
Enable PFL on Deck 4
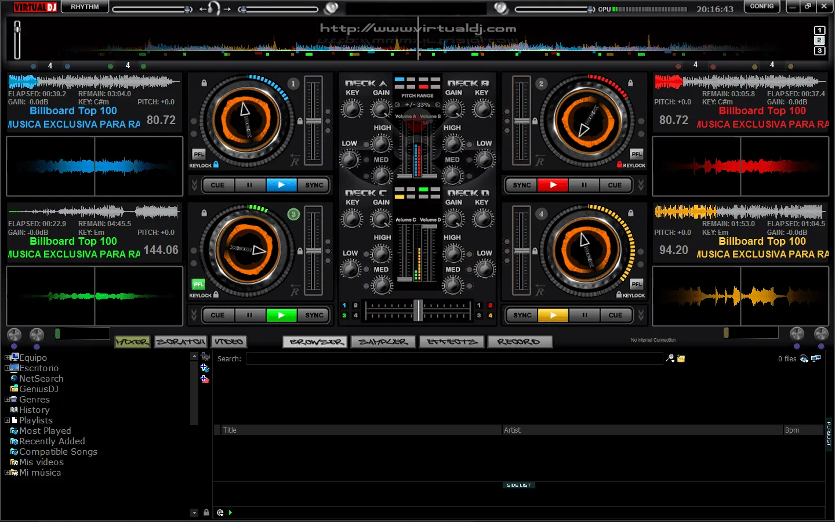pos(636,284)
